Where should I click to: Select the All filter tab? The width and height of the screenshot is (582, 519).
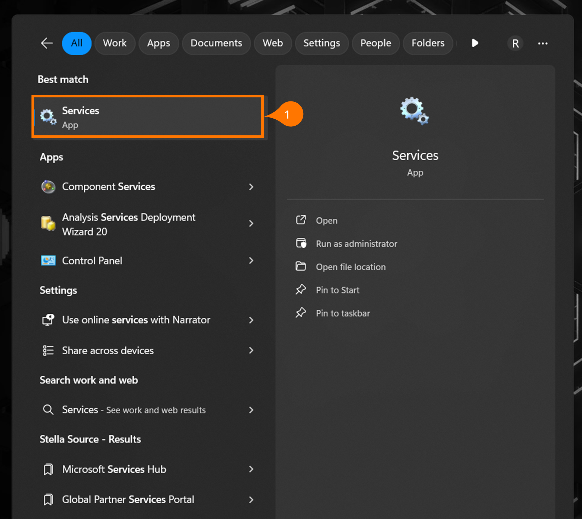[x=77, y=43]
